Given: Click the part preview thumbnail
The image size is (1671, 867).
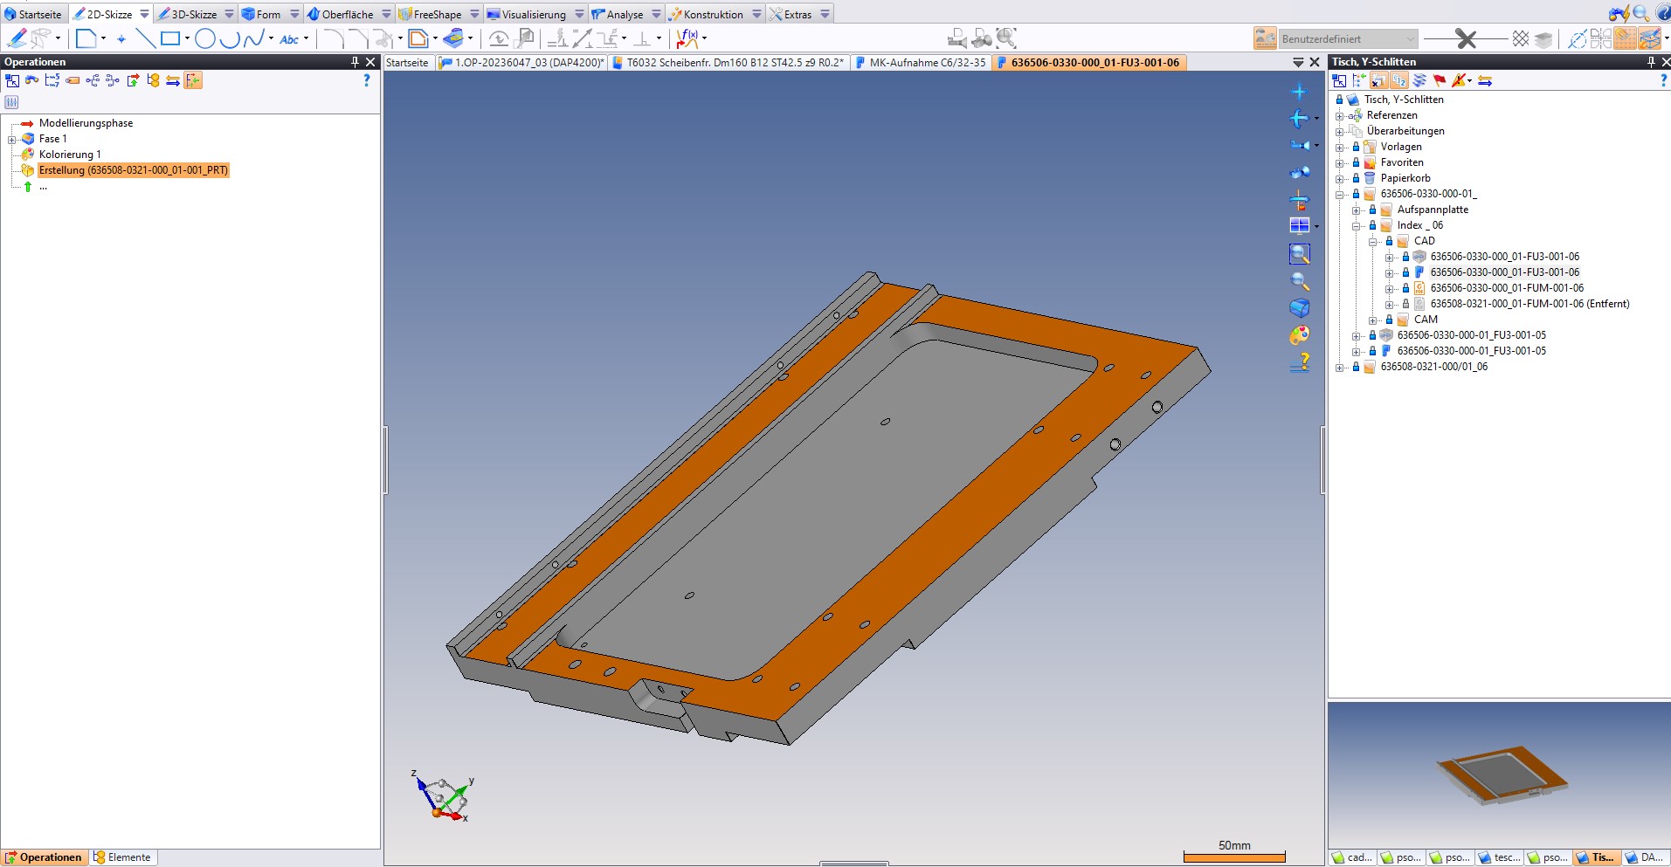Looking at the screenshot, I should (1499, 774).
